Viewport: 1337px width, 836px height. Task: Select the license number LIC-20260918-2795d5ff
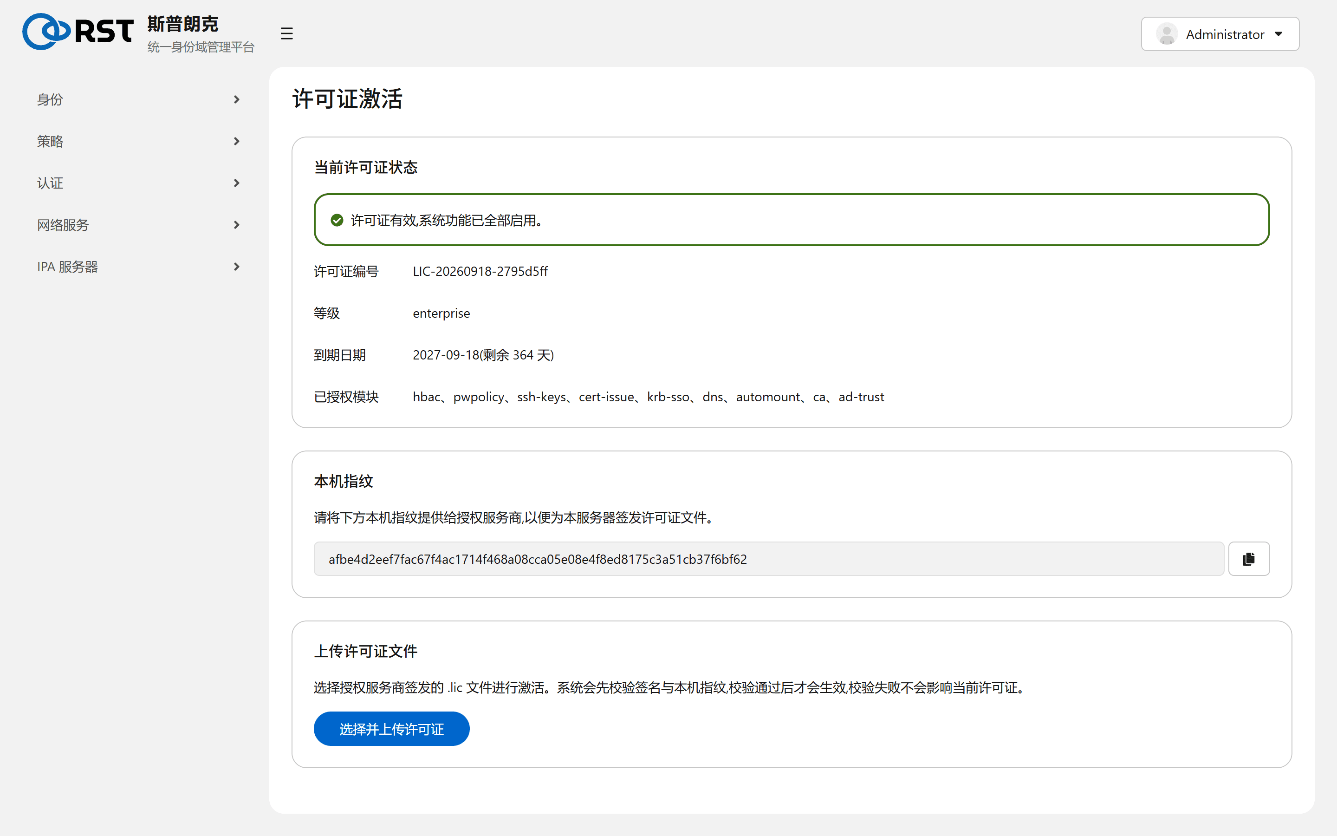(480, 272)
